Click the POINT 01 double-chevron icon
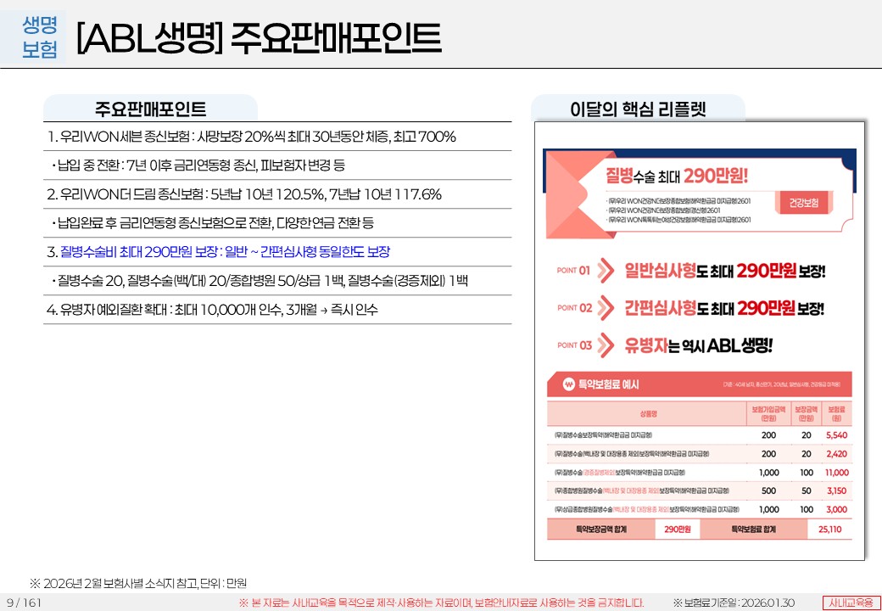This screenshot has width=882, height=611. (x=606, y=271)
